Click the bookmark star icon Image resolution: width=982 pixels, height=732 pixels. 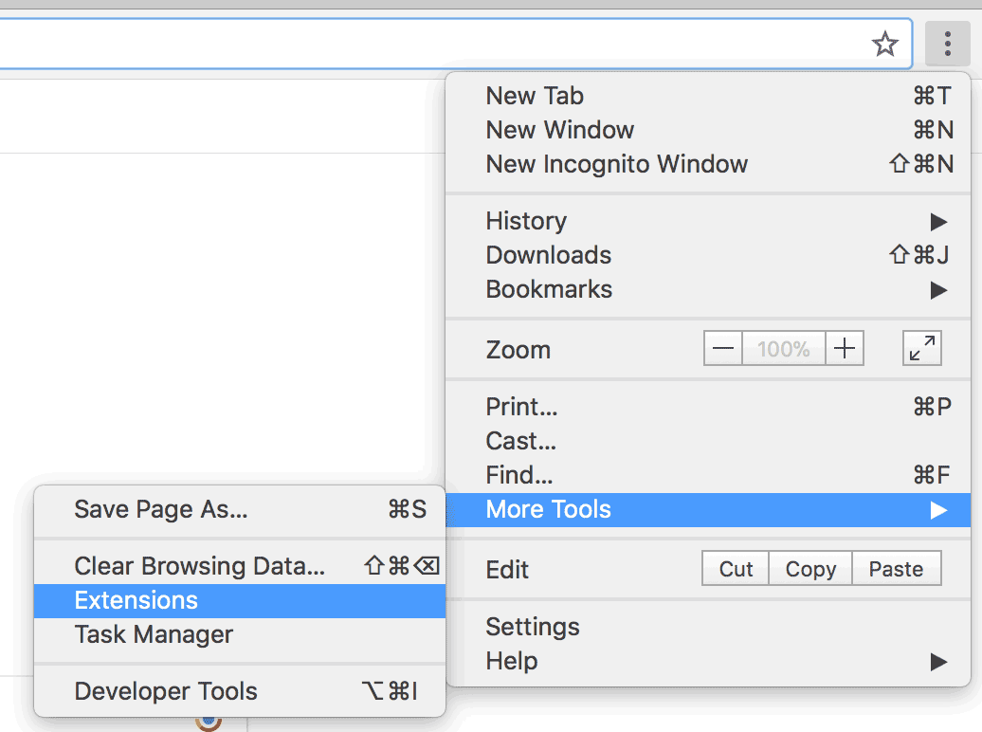[884, 44]
